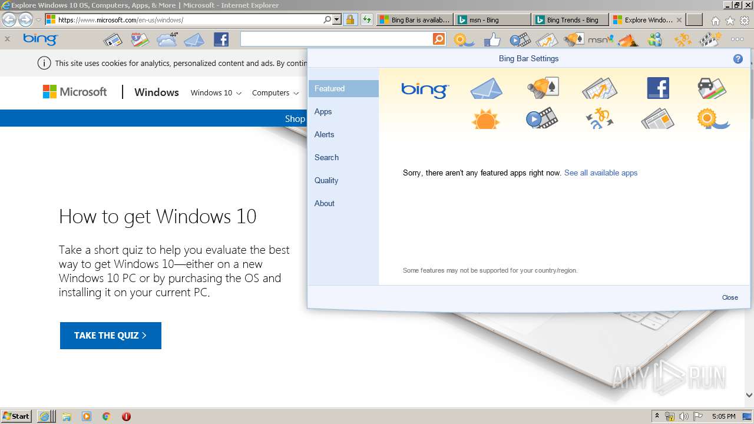Open the Weather icon showing 44°
The image size is (754, 424).
(167, 39)
